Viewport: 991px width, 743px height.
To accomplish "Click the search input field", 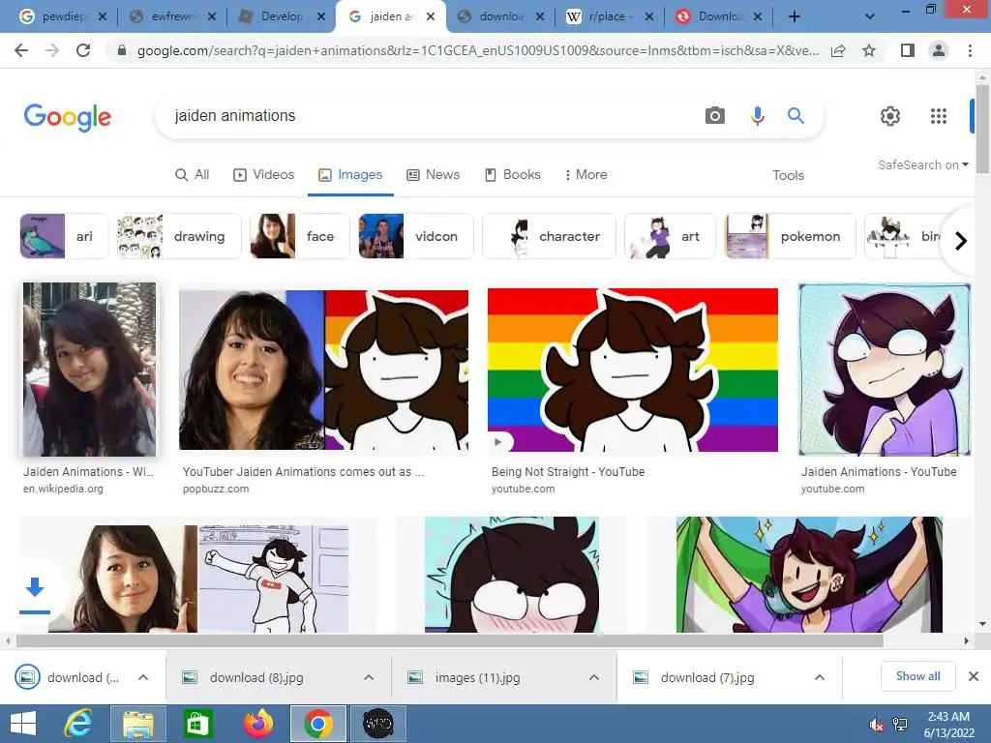I will tap(430, 116).
